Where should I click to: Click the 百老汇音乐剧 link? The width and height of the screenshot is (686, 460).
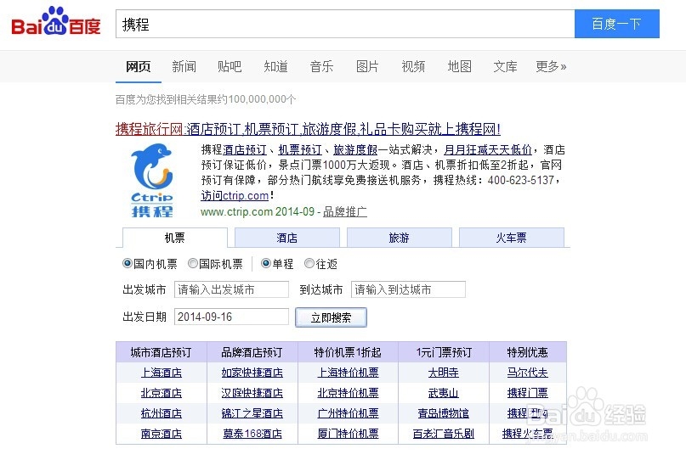pos(444,434)
